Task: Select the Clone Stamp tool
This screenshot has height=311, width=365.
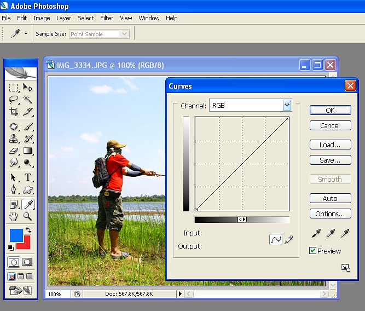Action: (14, 139)
